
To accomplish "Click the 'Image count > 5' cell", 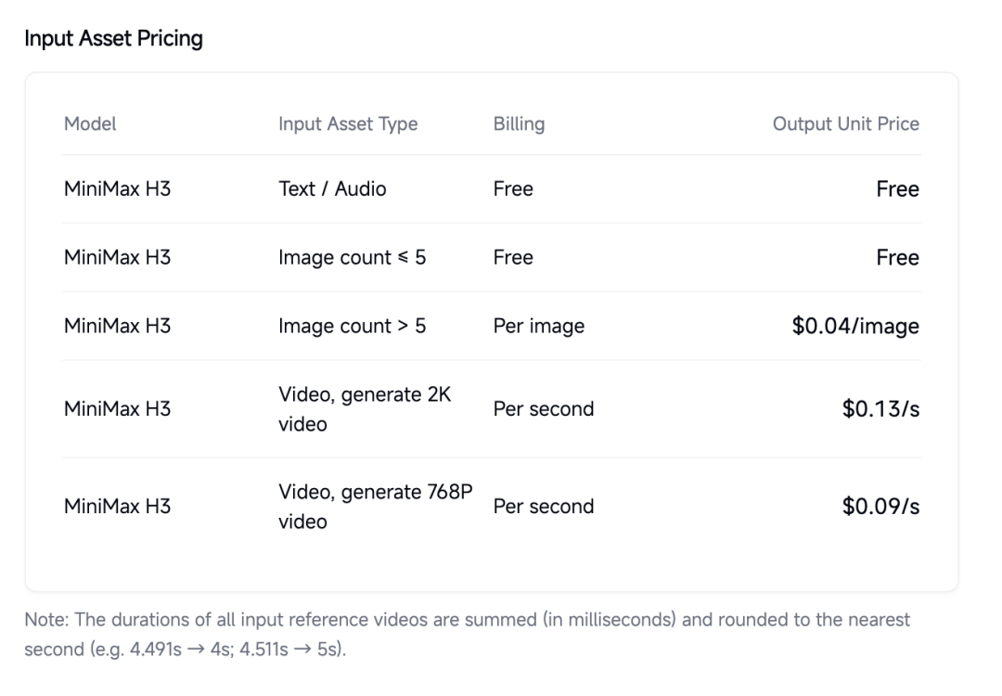I will click(353, 326).
